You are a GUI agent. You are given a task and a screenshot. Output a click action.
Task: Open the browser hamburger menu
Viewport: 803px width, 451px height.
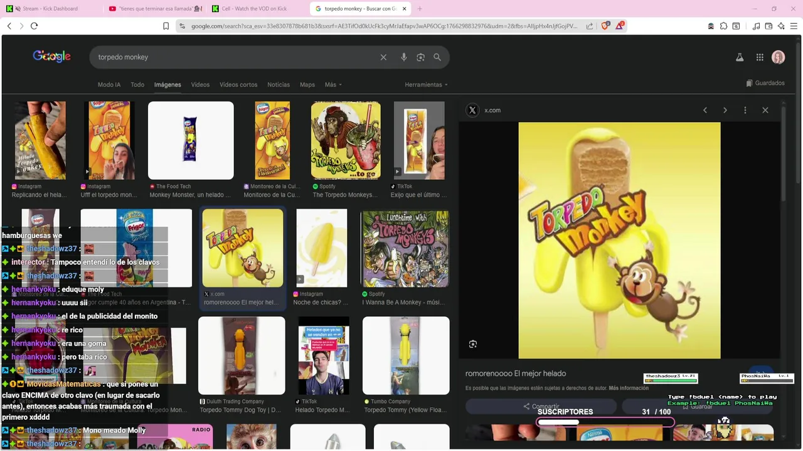pos(794,26)
